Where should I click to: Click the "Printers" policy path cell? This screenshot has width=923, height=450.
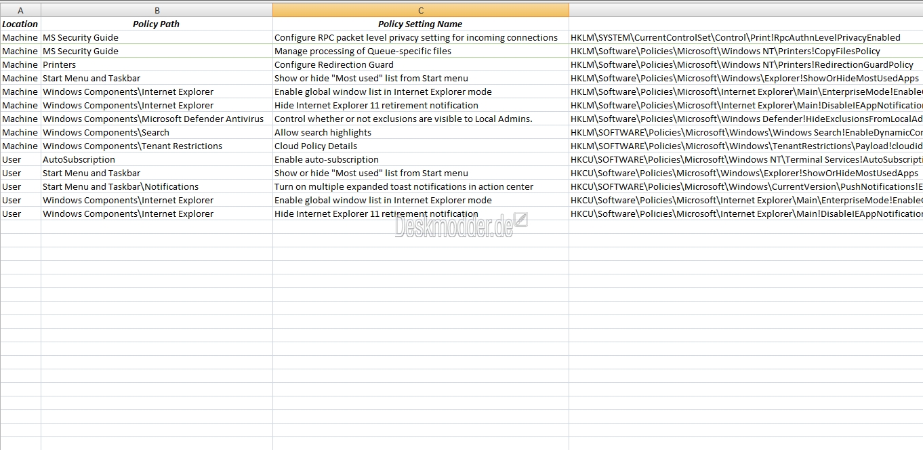[157, 64]
